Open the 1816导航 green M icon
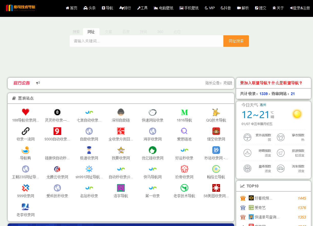 (184, 112)
